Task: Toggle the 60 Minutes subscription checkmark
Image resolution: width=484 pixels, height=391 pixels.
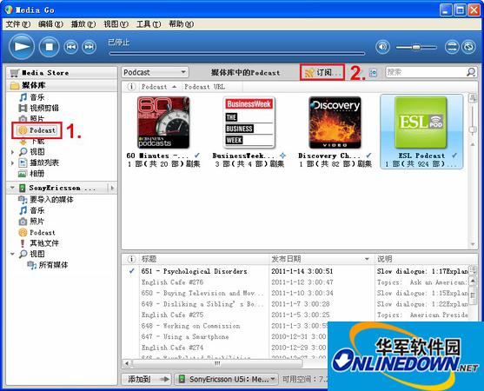Action: click(x=197, y=156)
